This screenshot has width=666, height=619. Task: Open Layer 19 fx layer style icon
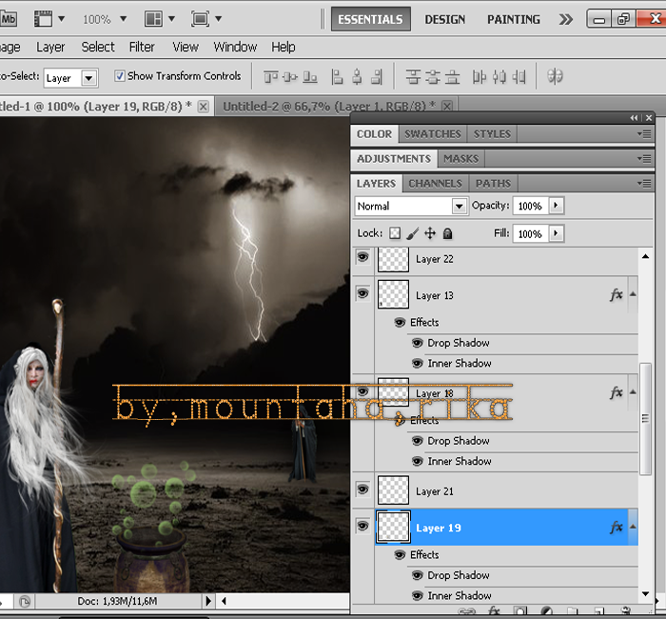click(x=617, y=528)
